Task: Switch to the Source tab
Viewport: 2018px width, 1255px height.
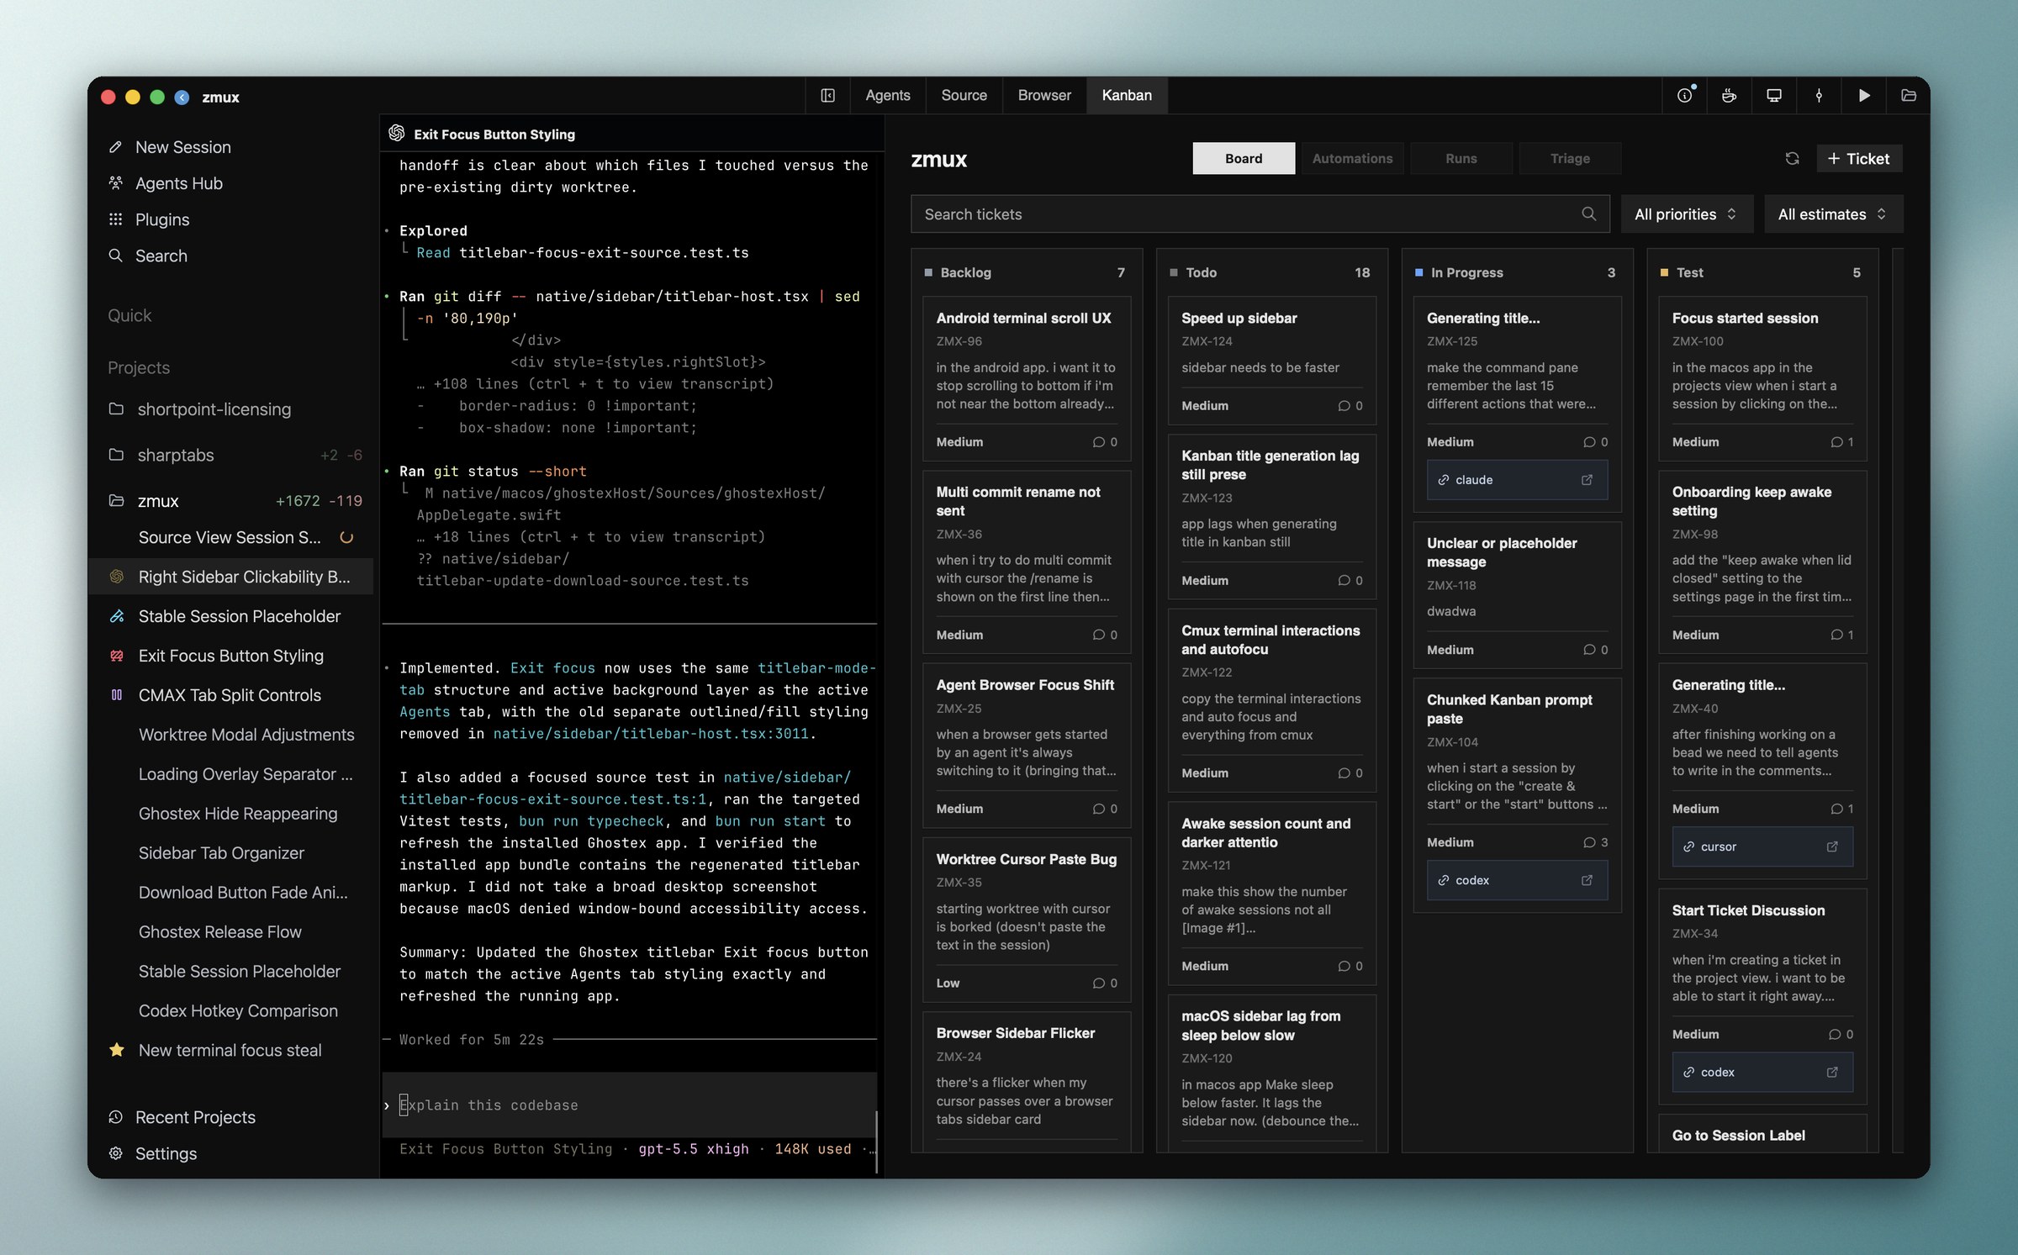Action: click(x=964, y=96)
